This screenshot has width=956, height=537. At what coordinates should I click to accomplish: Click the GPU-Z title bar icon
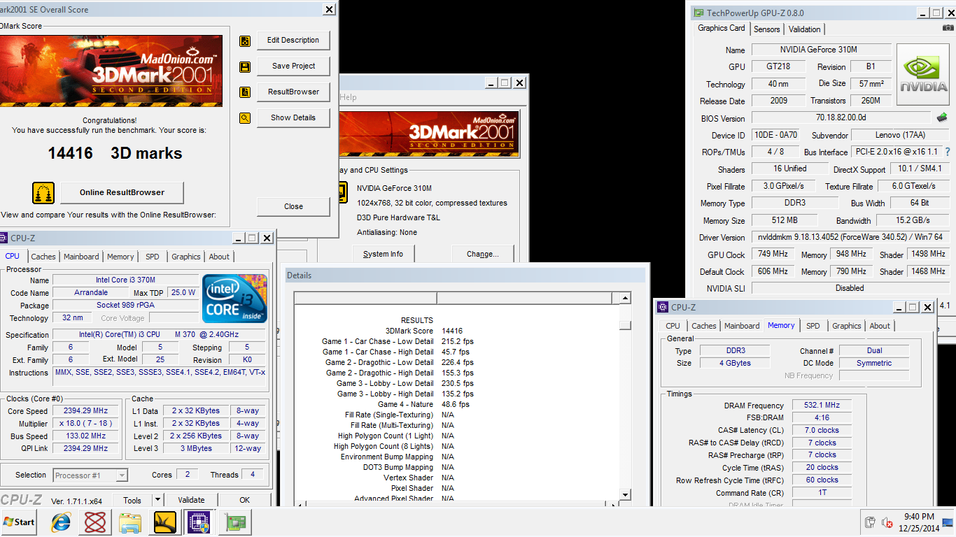(x=698, y=13)
